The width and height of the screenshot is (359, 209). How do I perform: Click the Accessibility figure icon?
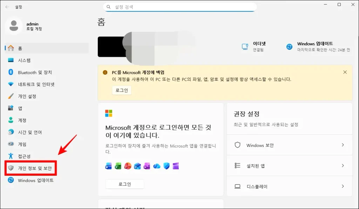tap(11, 156)
